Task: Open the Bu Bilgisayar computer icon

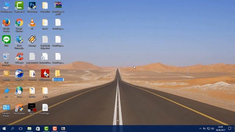Action: point(6,5)
